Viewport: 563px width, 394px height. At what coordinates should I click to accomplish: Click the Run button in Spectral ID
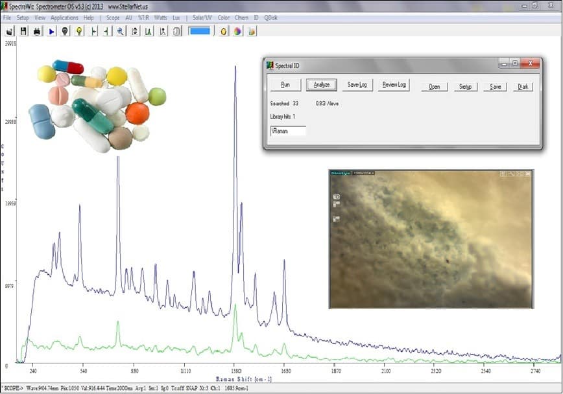[x=285, y=85]
